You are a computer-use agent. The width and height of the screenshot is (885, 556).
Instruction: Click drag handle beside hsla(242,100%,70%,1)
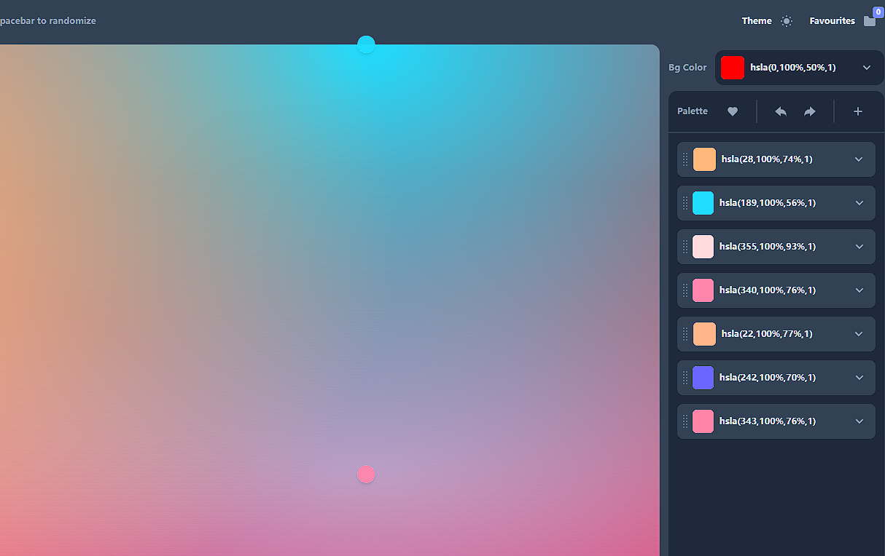click(685, 378)
